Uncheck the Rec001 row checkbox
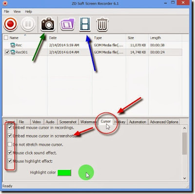 pyautogui.click(x=7, y=52)
